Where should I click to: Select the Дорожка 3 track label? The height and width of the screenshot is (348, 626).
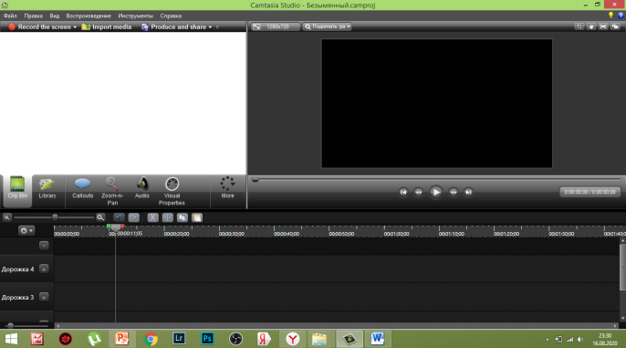pos(17,297)
